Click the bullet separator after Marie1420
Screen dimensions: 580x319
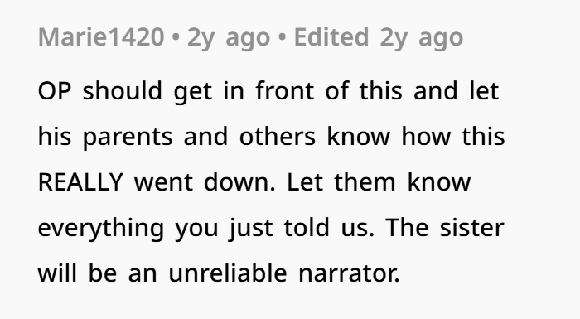coord(176,38)
